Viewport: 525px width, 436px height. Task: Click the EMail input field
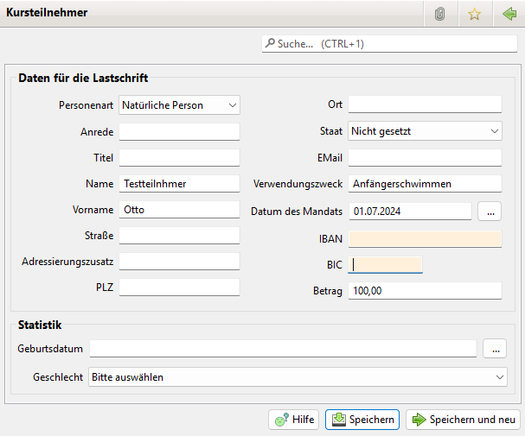(x=425, y=158)
